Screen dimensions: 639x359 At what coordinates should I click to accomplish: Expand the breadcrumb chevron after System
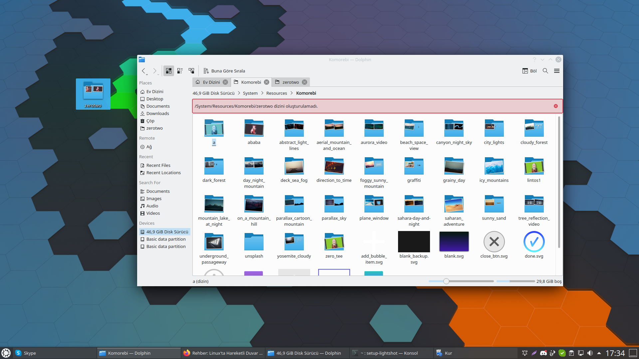(262, 93)
